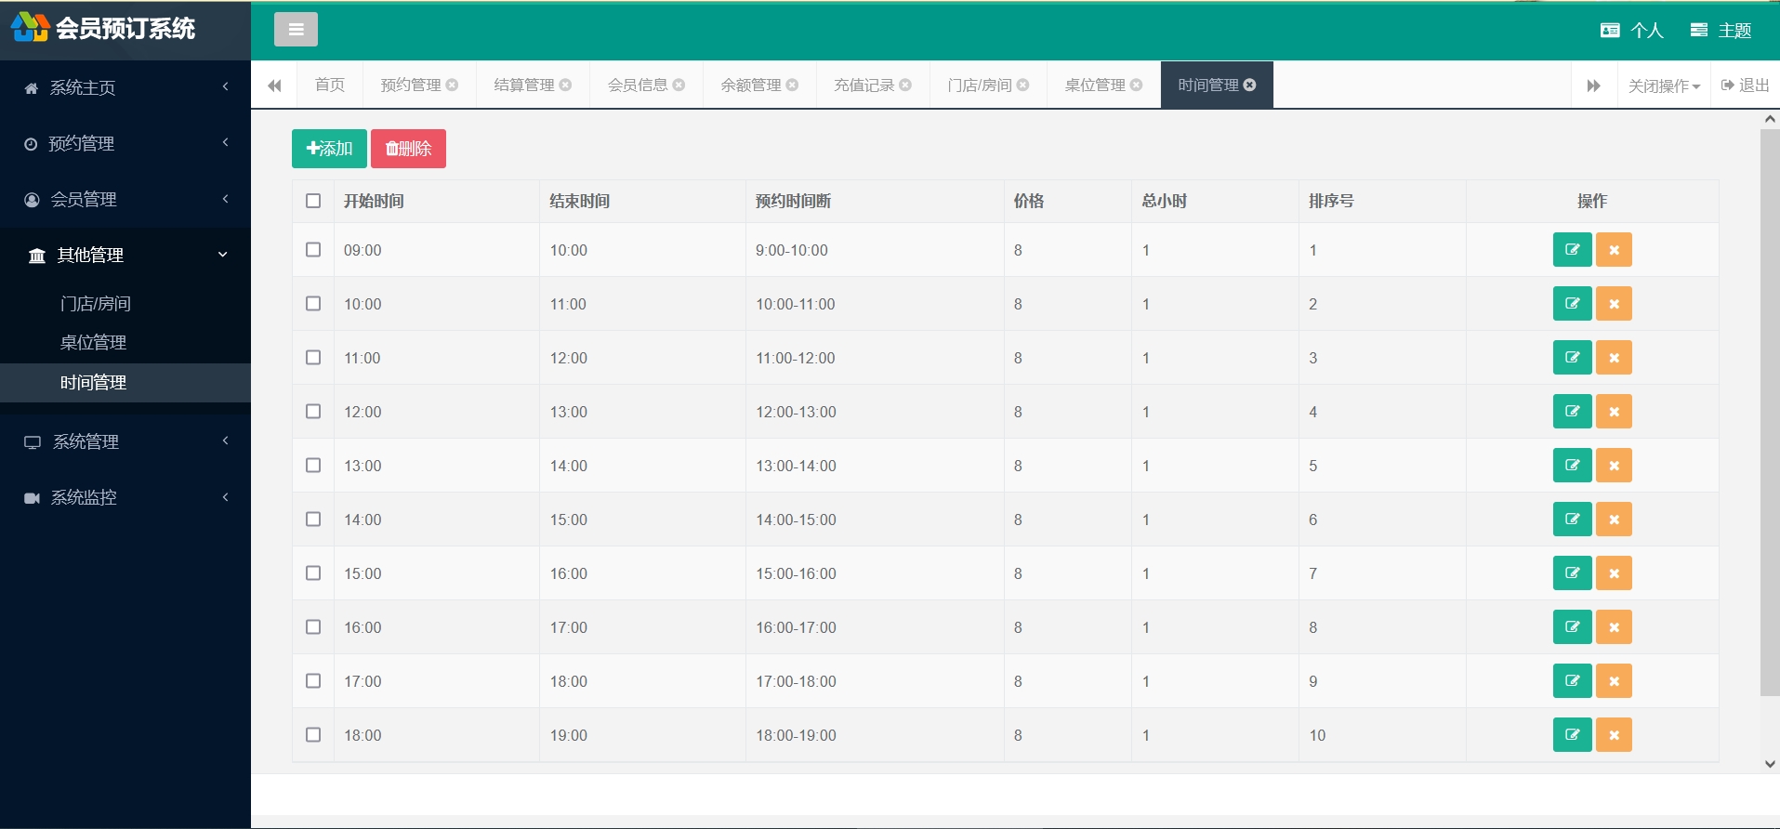Viewport: 1780px width, 829px height.
Task: Toggle the sidebar hamburger menu button
Action: (296, 30)
